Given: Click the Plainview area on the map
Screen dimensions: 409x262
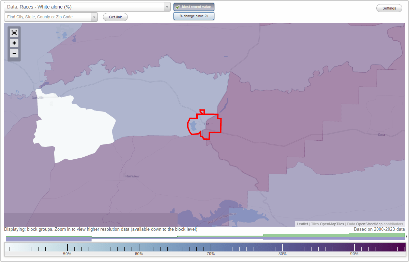Looking at the screenshot, I should pyautogui.click(x=133, y=176).
